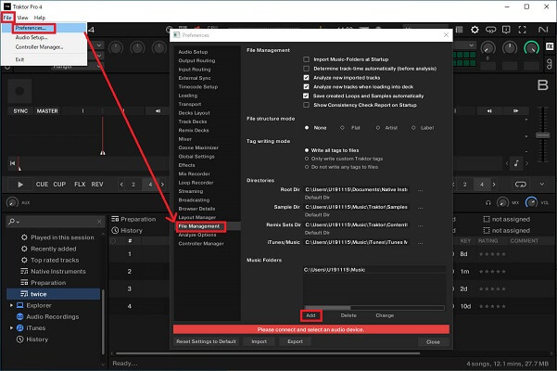Open search options dropdown arrow beside magnifier
The width and height of the screenshot is (557, 371).
18,223
